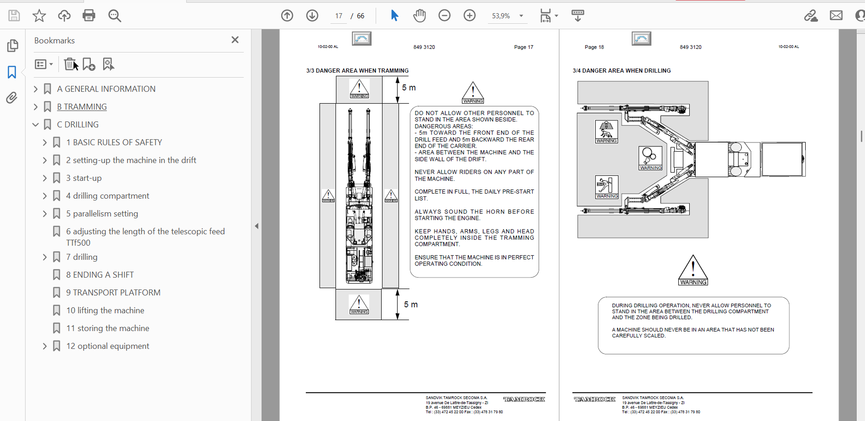865x421 pixels.
Task: Expand A GENERAL INFORMATION bookmark
Action: click(x=36, y=89)
